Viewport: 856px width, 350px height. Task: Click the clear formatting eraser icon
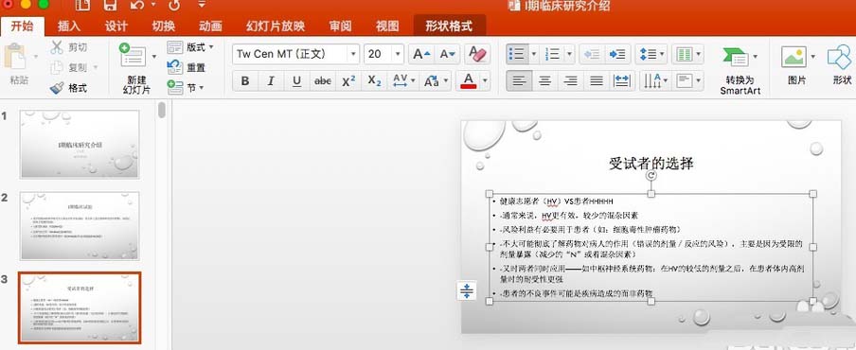click(476, 54)
